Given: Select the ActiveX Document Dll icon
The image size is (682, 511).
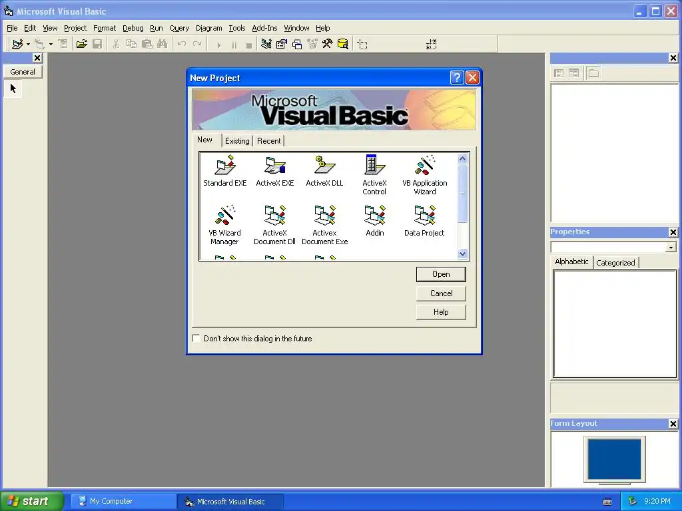Looking at the screenshot, I should pos(275,225).
